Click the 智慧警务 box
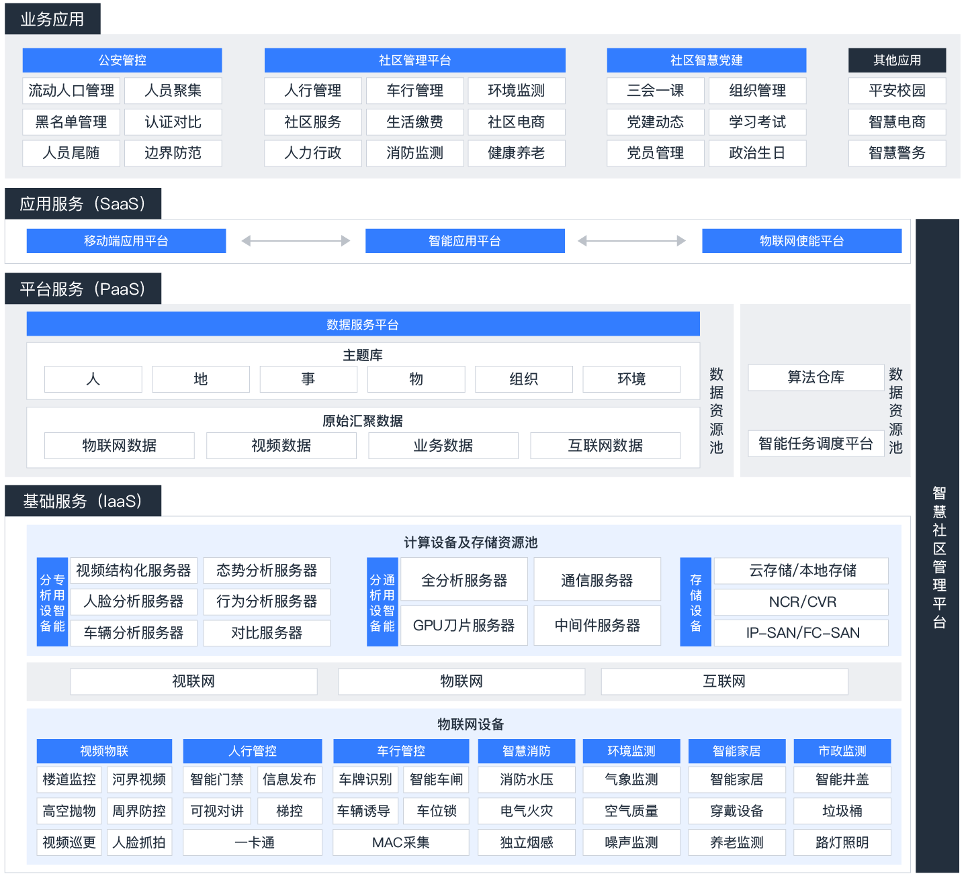Image resolution: width=968 pixels, height=878 pixels. [x=897, y=153]
